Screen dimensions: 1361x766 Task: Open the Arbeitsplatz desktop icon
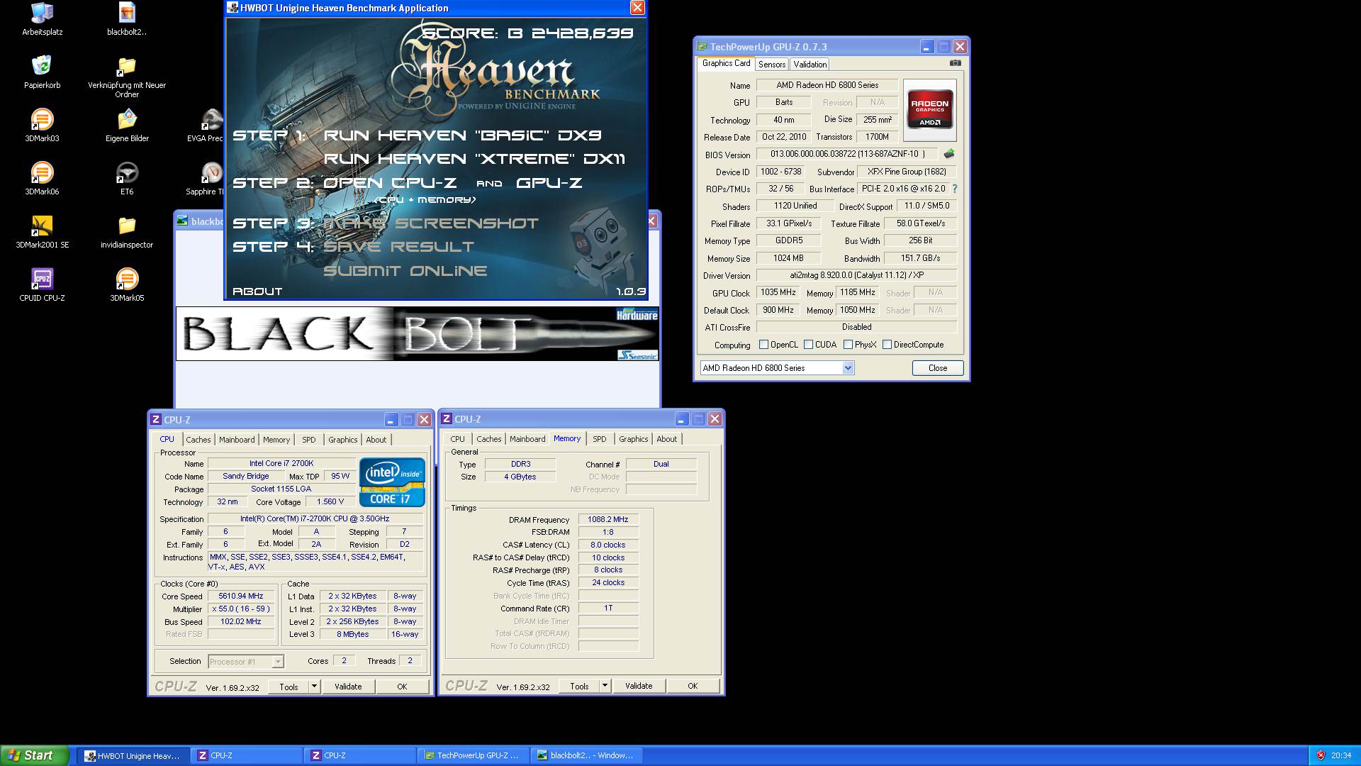[x=42, y=18]
